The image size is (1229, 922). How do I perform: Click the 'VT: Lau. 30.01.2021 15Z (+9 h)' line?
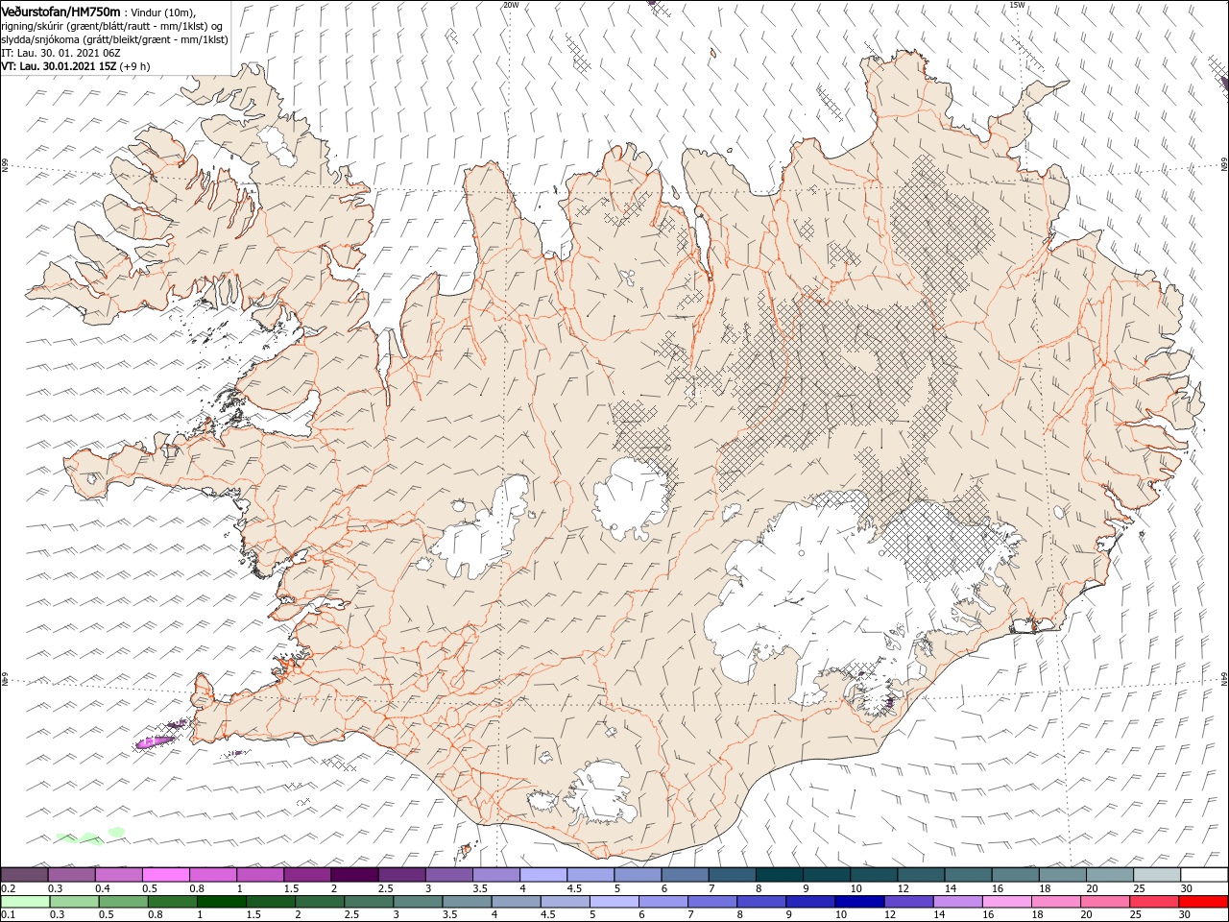pos(76,66)
